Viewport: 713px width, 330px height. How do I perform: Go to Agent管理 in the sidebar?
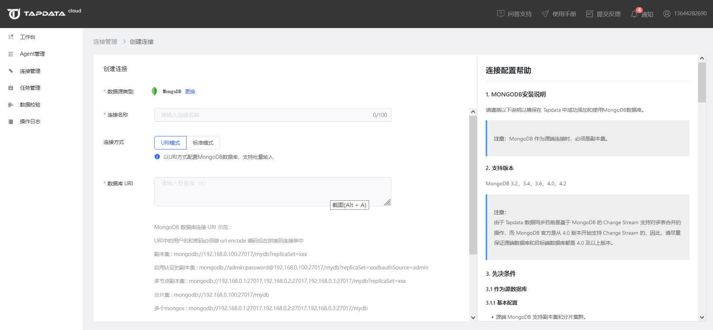click(x=32, y=54)
